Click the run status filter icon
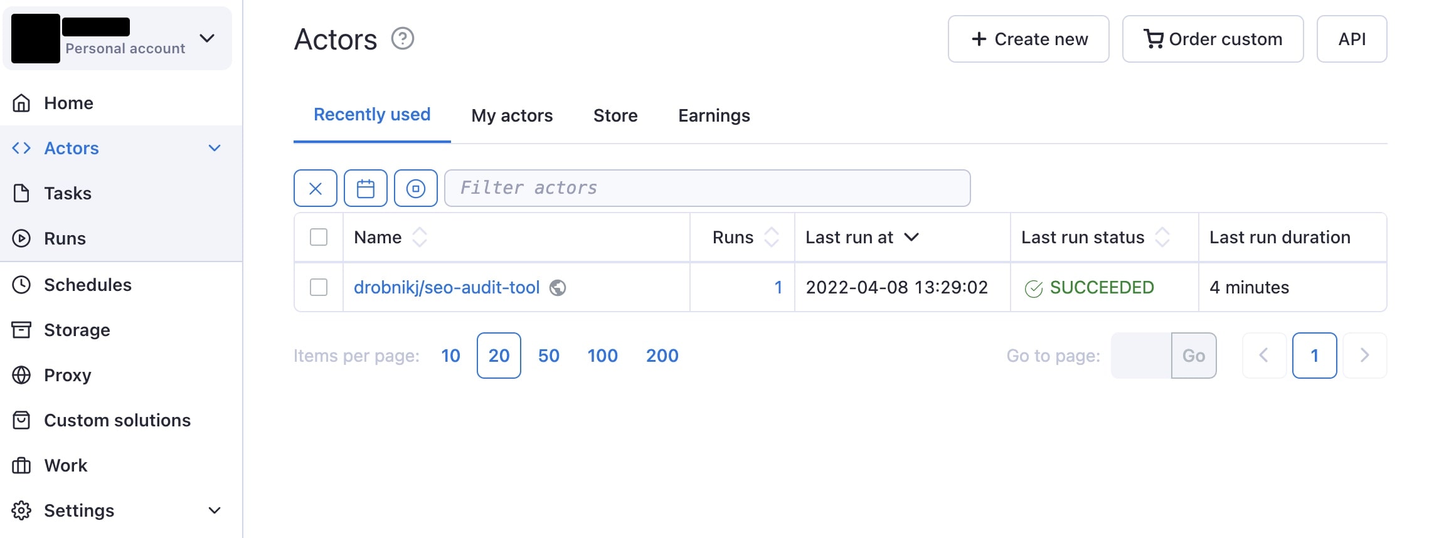 [416, 188]
